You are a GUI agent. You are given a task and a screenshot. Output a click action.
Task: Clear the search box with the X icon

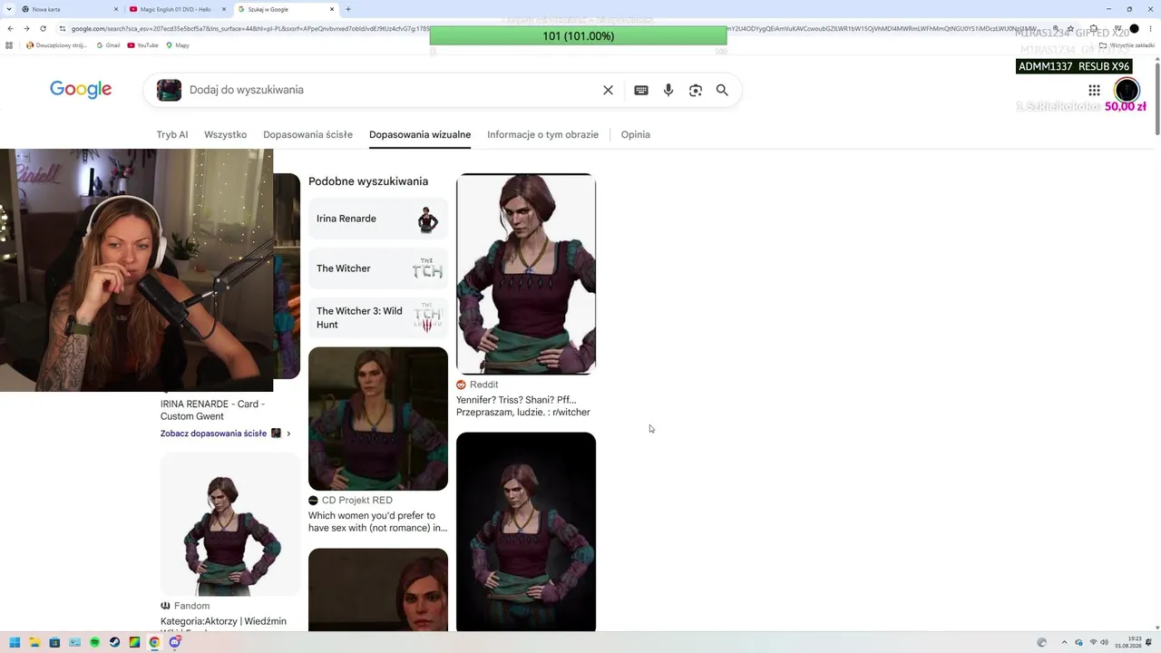click(x=608, y=90)
